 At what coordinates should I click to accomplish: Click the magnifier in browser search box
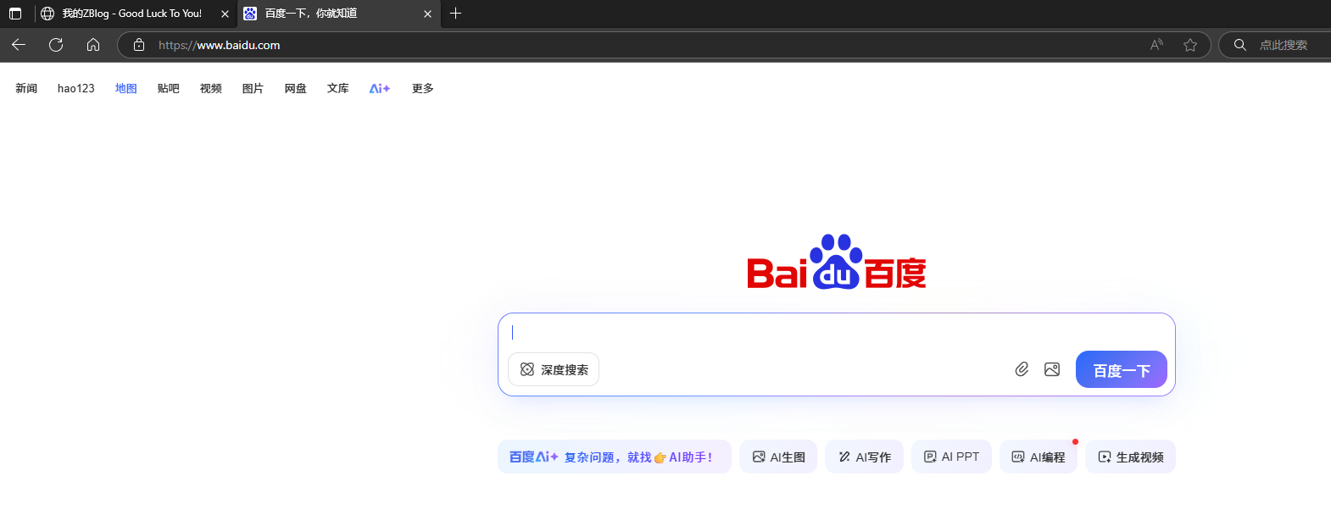[1239, 45]
